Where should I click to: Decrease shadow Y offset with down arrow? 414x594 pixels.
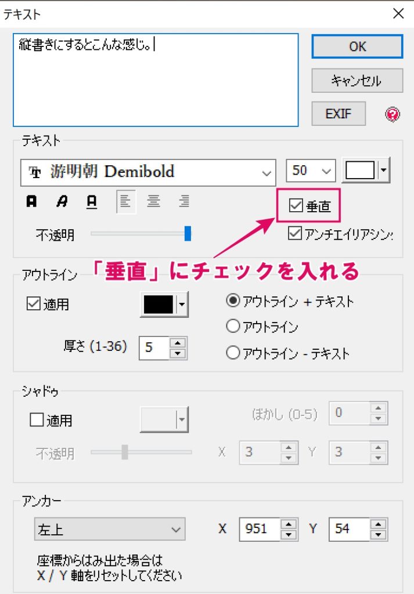pyautogui.click(x=379, y=458)
